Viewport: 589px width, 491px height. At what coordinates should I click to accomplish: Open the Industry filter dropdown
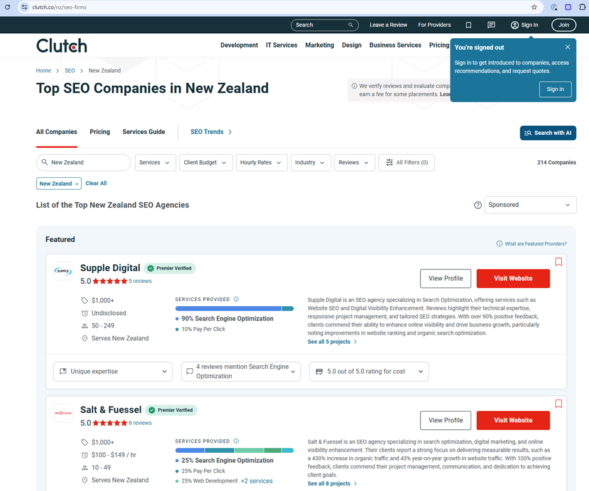point(311,163)
